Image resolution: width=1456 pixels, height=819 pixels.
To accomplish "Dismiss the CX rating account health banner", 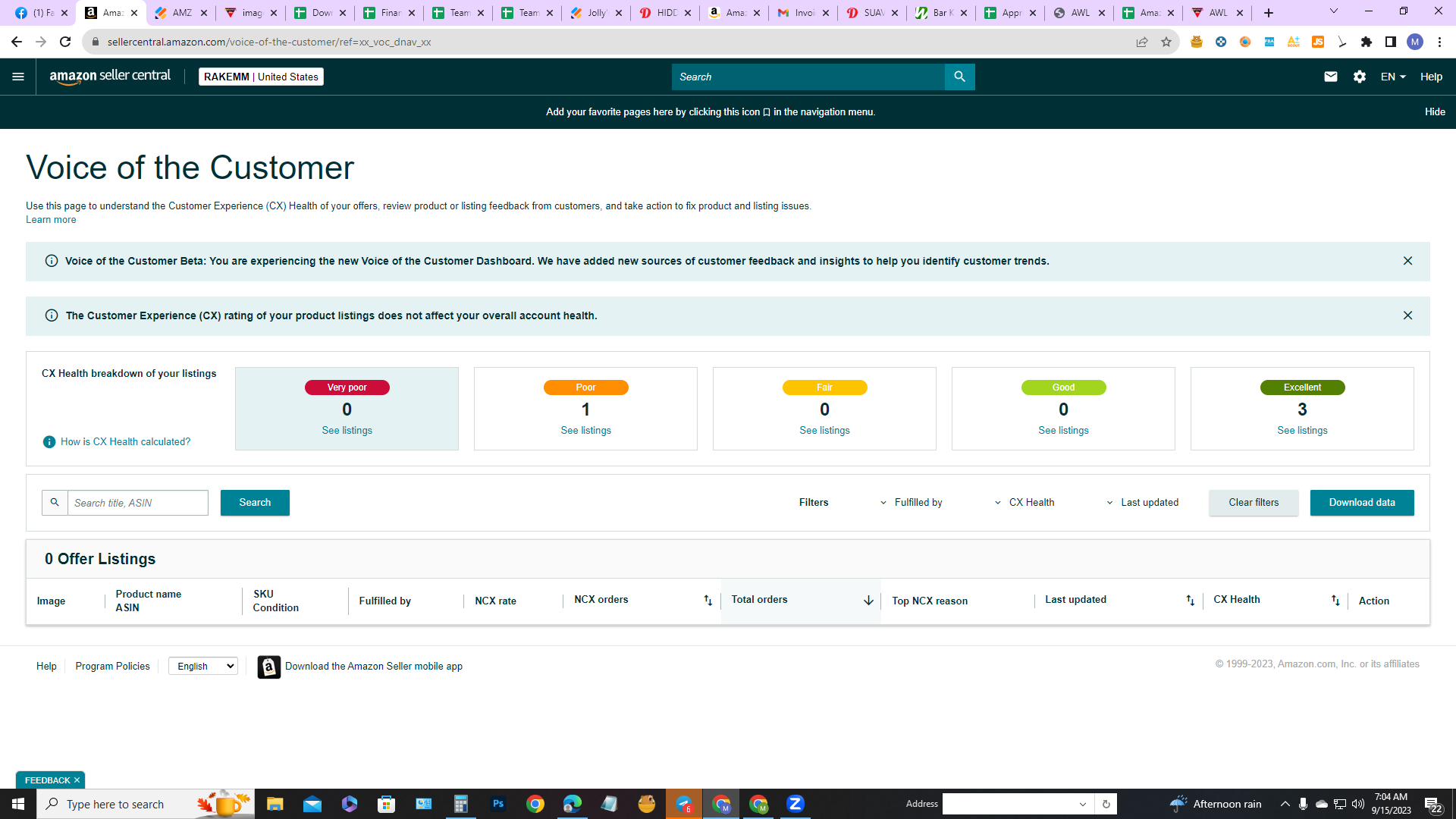I will pos(1407,315).
